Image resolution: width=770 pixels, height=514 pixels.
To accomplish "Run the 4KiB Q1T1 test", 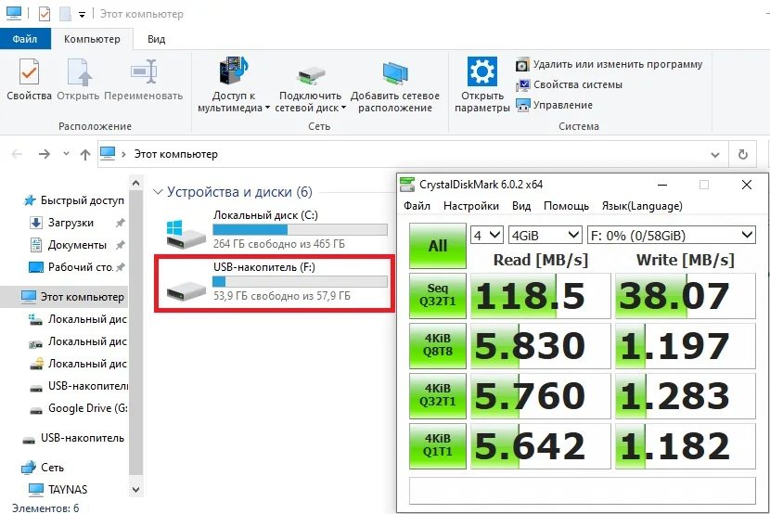I will [x=438, y=445].
